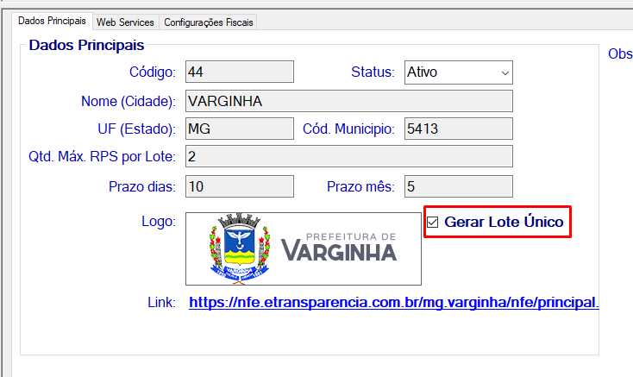
Task: Click the Qtd. Máx. RPS por Lote label
Action: coord(102,156)
